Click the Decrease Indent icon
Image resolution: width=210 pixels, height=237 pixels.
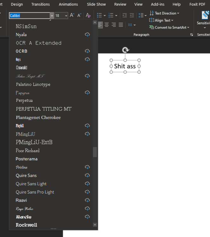click(124, 15)
